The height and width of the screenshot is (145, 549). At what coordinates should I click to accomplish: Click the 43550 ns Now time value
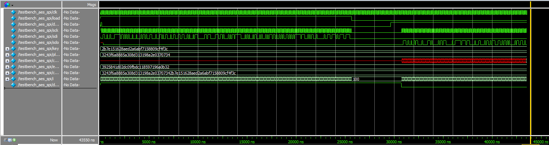pyautogui.click(x=87, y=140)
